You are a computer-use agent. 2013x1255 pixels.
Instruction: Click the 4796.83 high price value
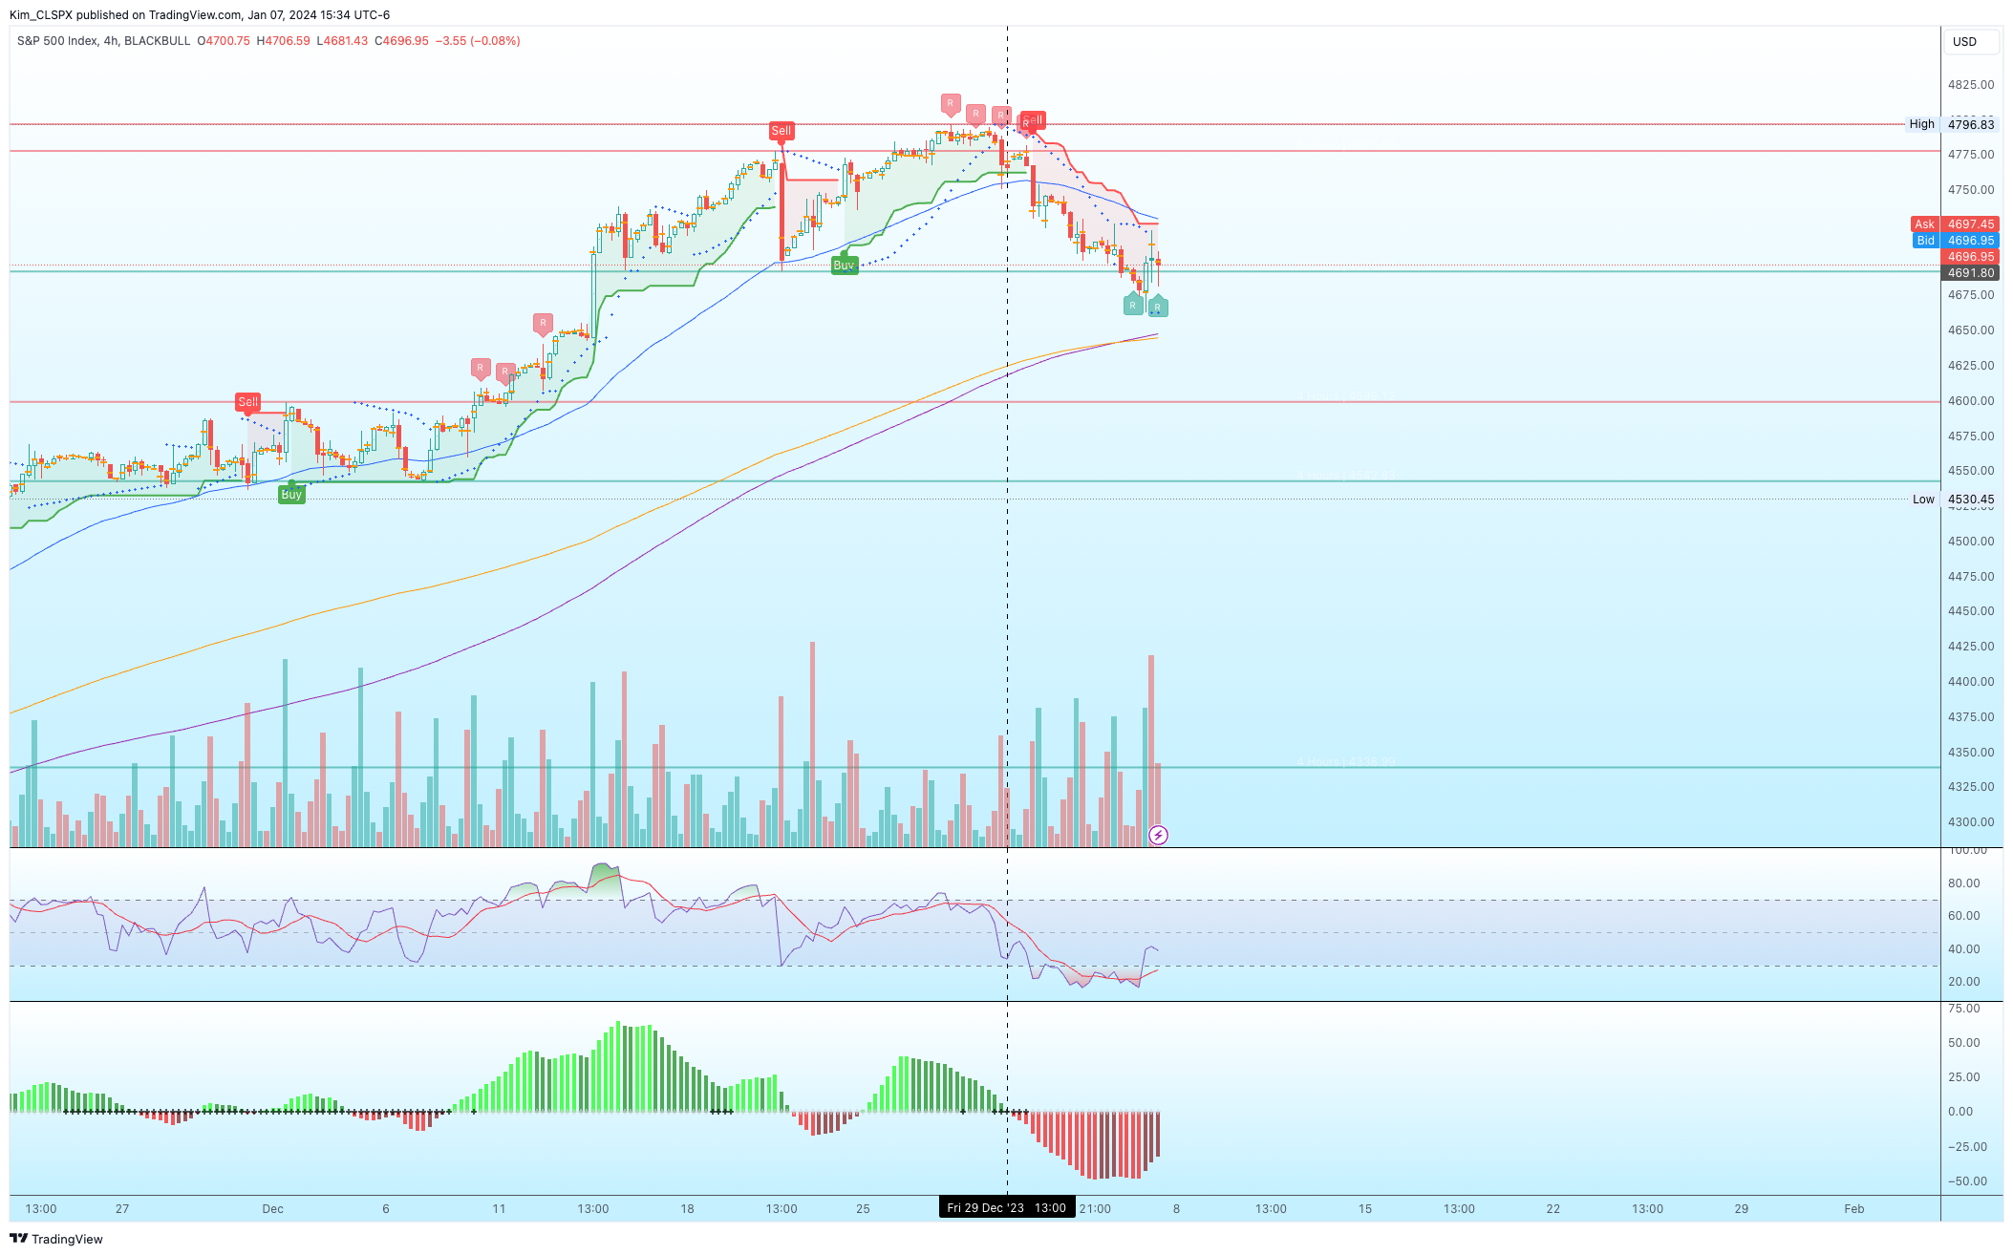click(x=1971, y=124)
